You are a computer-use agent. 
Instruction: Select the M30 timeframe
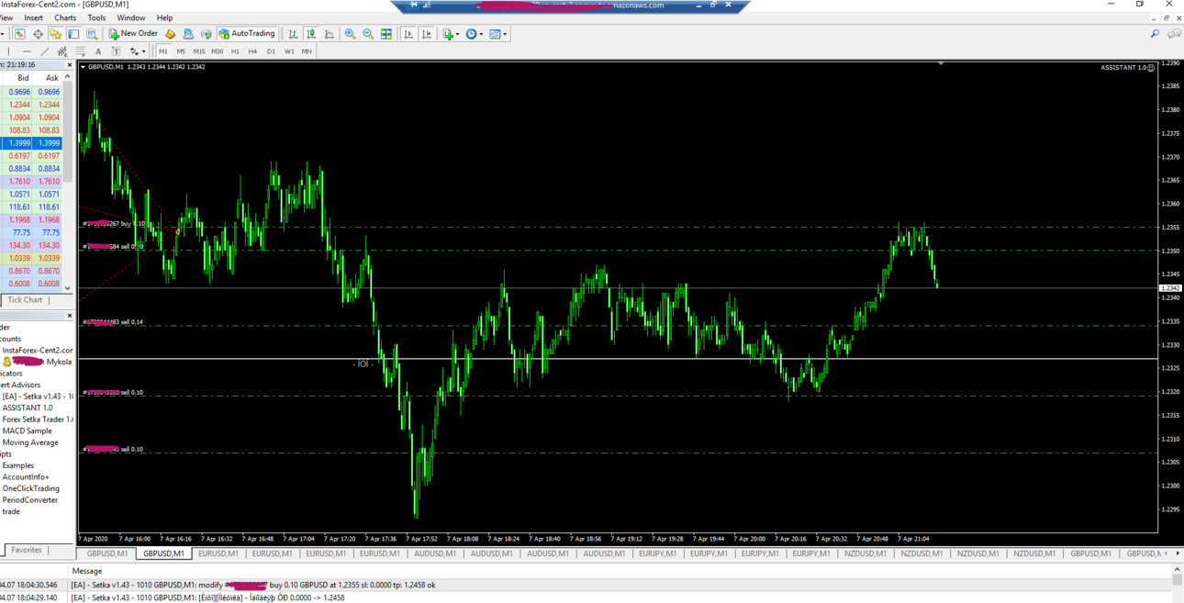tap(218, 51)
